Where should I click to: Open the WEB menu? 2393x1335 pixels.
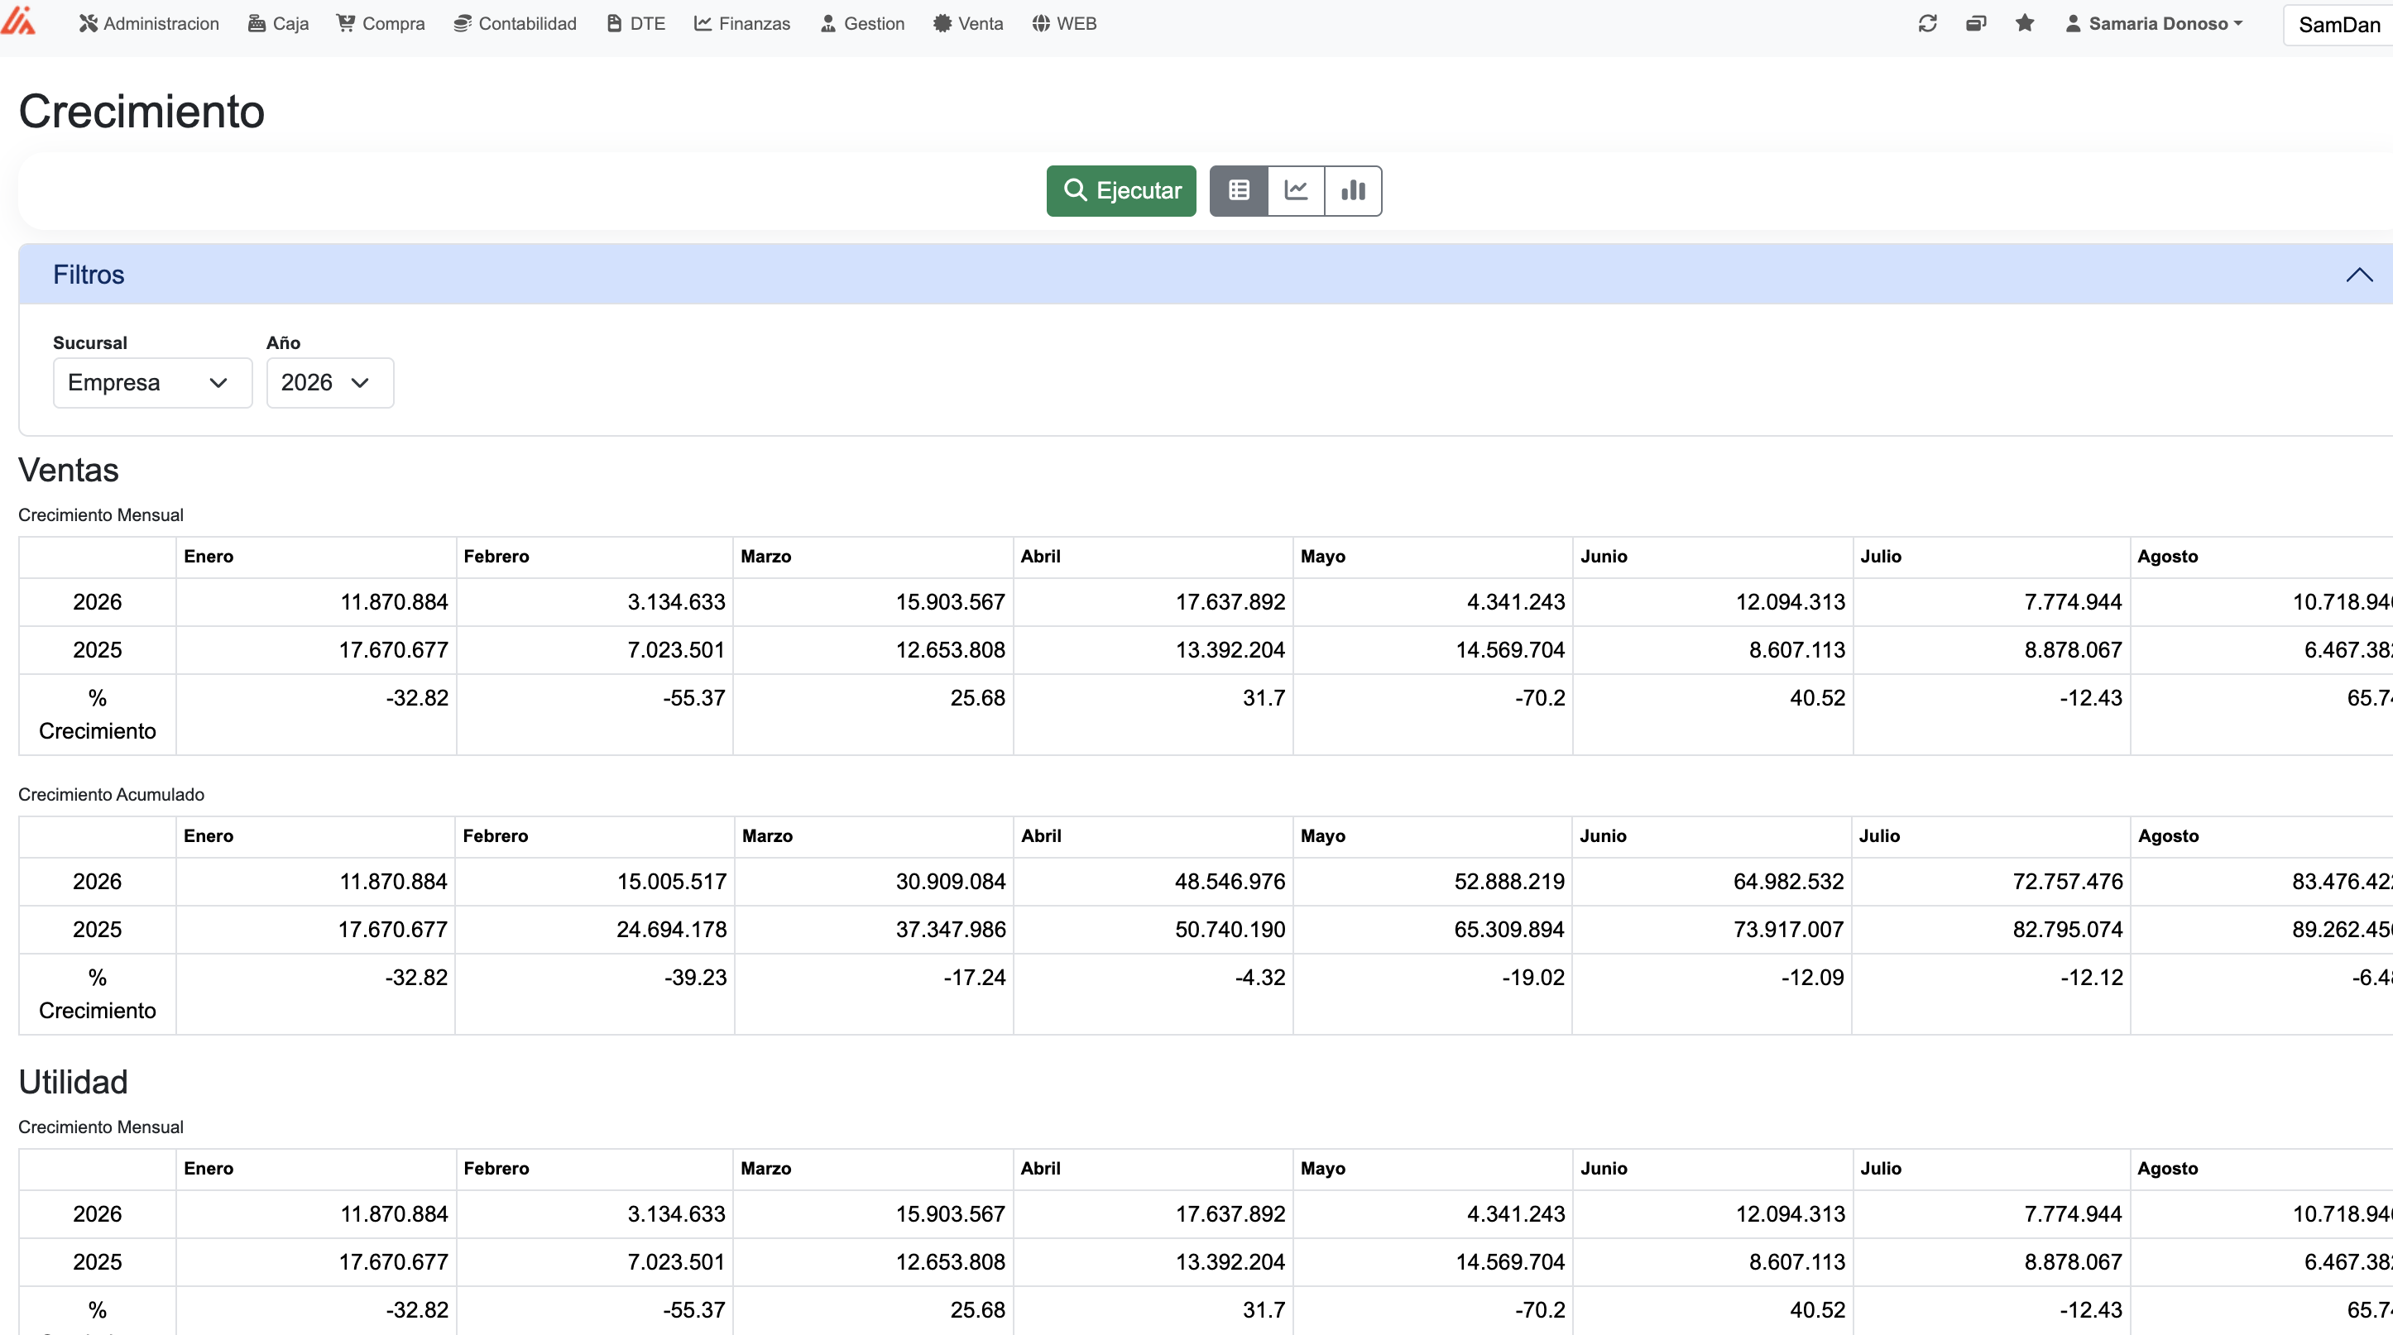pyautogui.click(x=1065, y=23)
